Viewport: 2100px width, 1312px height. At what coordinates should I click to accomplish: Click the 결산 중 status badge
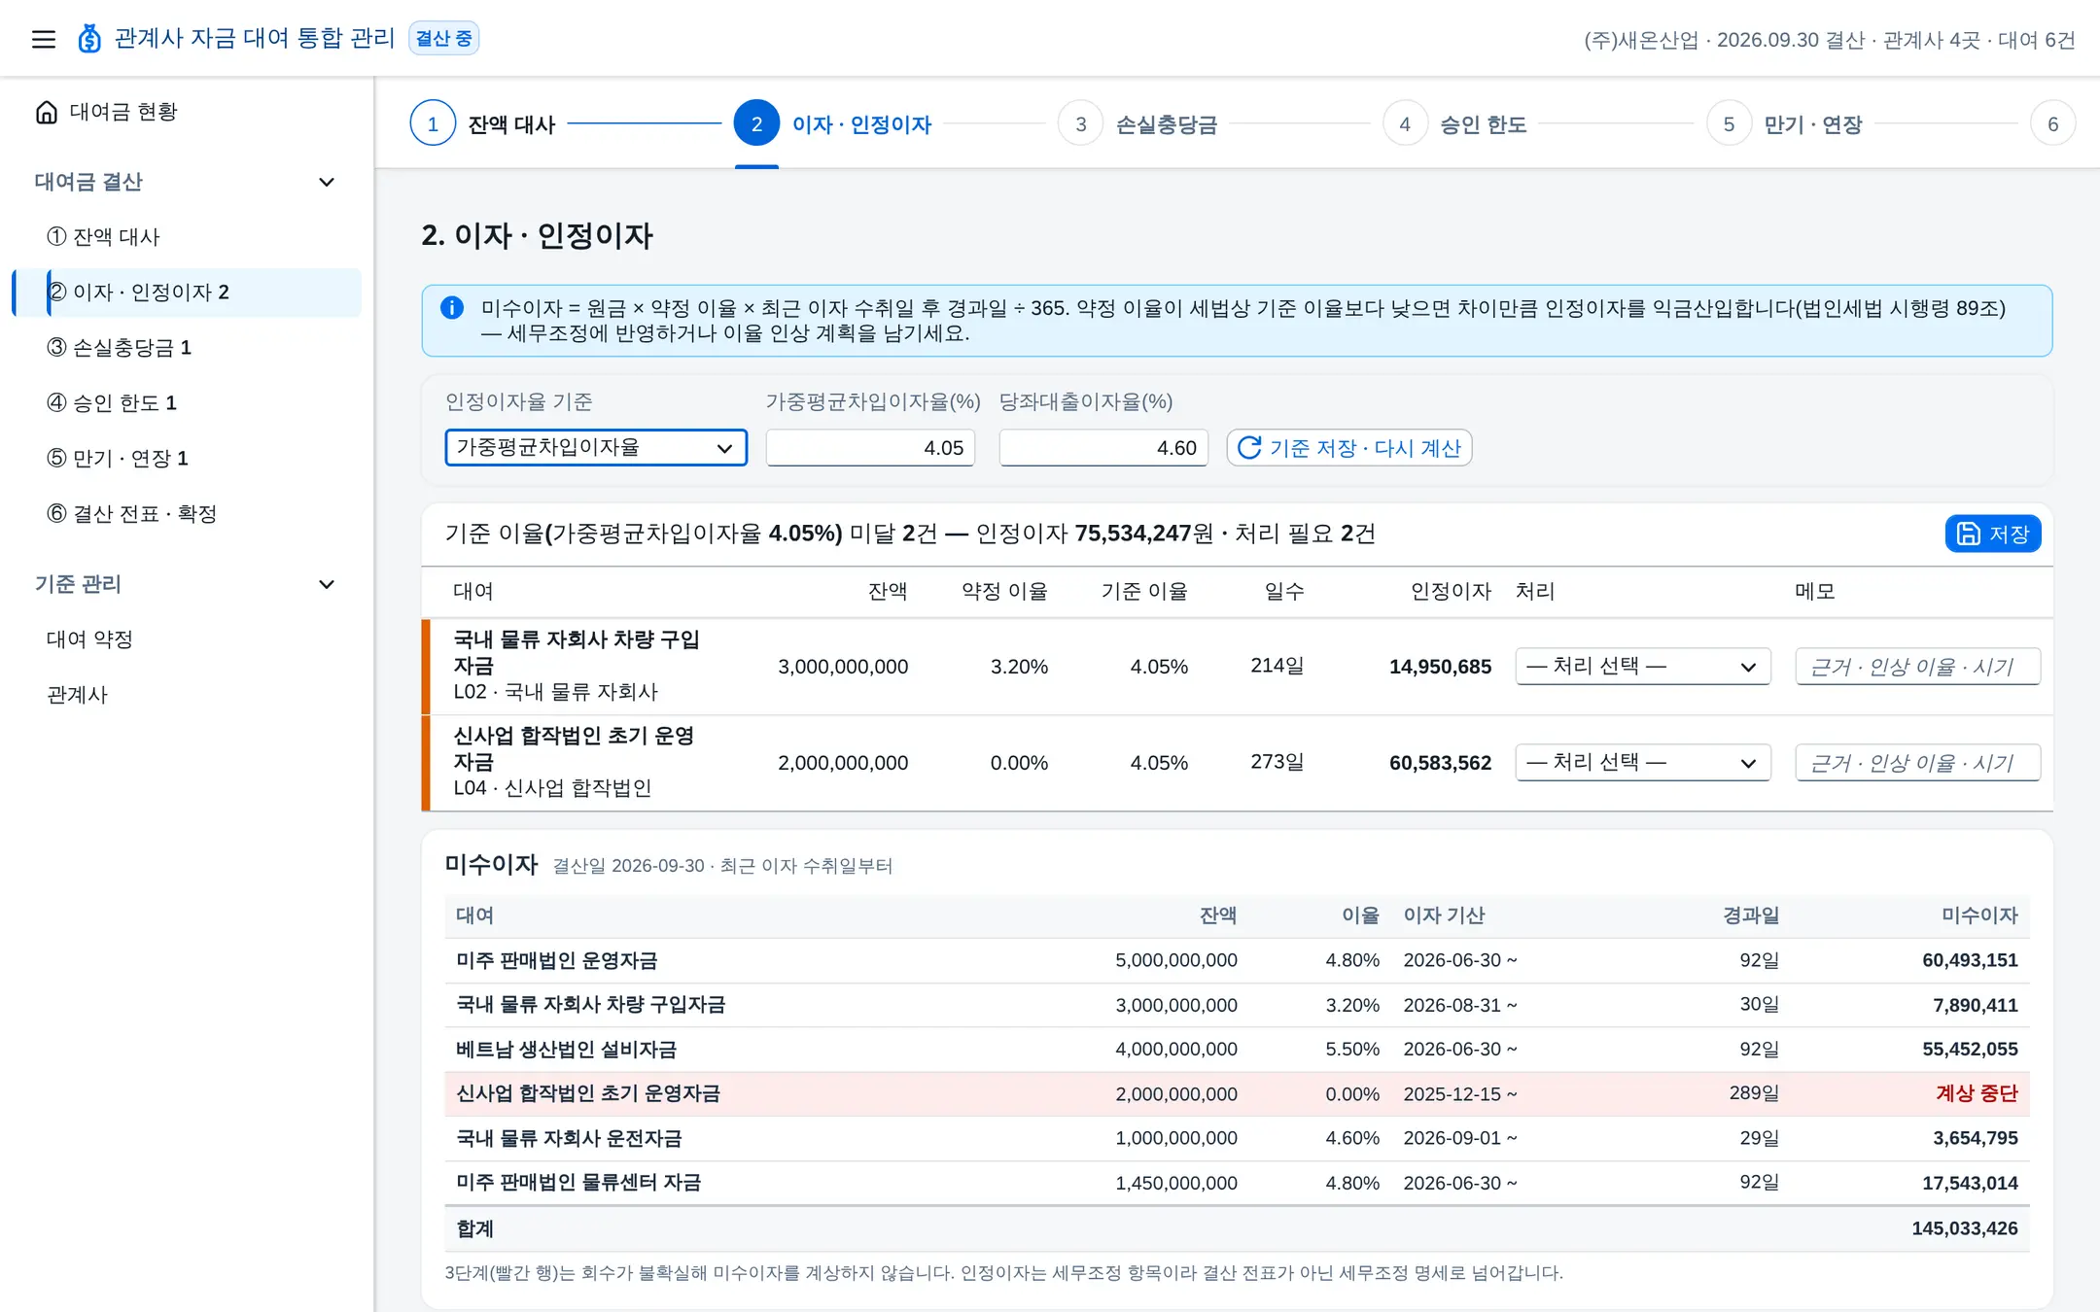(x=443, y=39)
